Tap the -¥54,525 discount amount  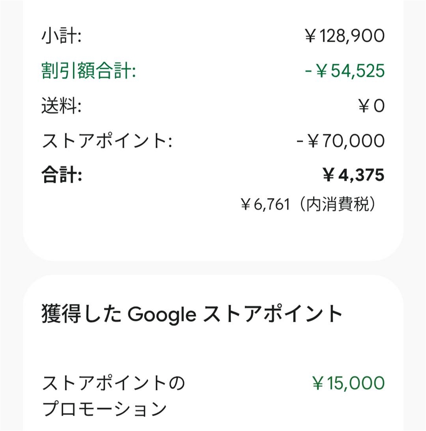point(344,71)
